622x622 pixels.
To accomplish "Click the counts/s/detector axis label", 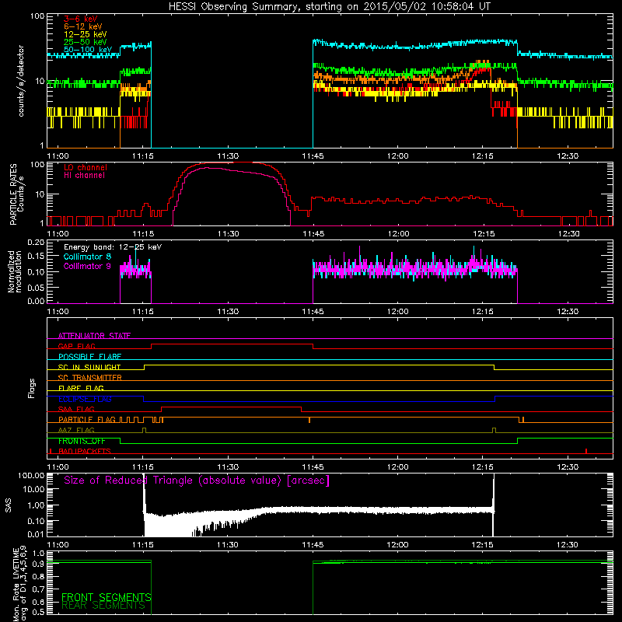I will point(21,81).
